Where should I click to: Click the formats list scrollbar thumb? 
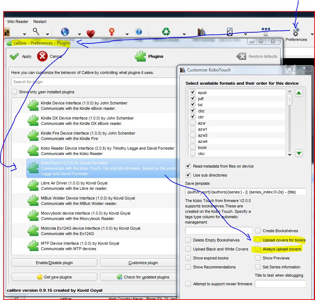290,100
